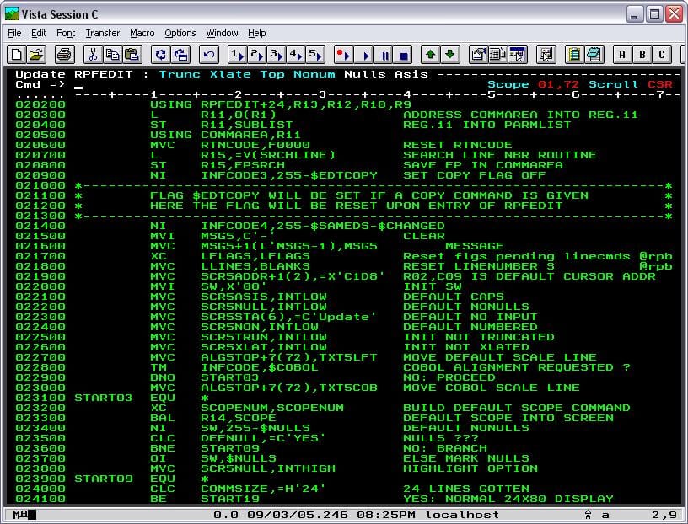
Task: Click line number 024100
Action: pos(40,499)
